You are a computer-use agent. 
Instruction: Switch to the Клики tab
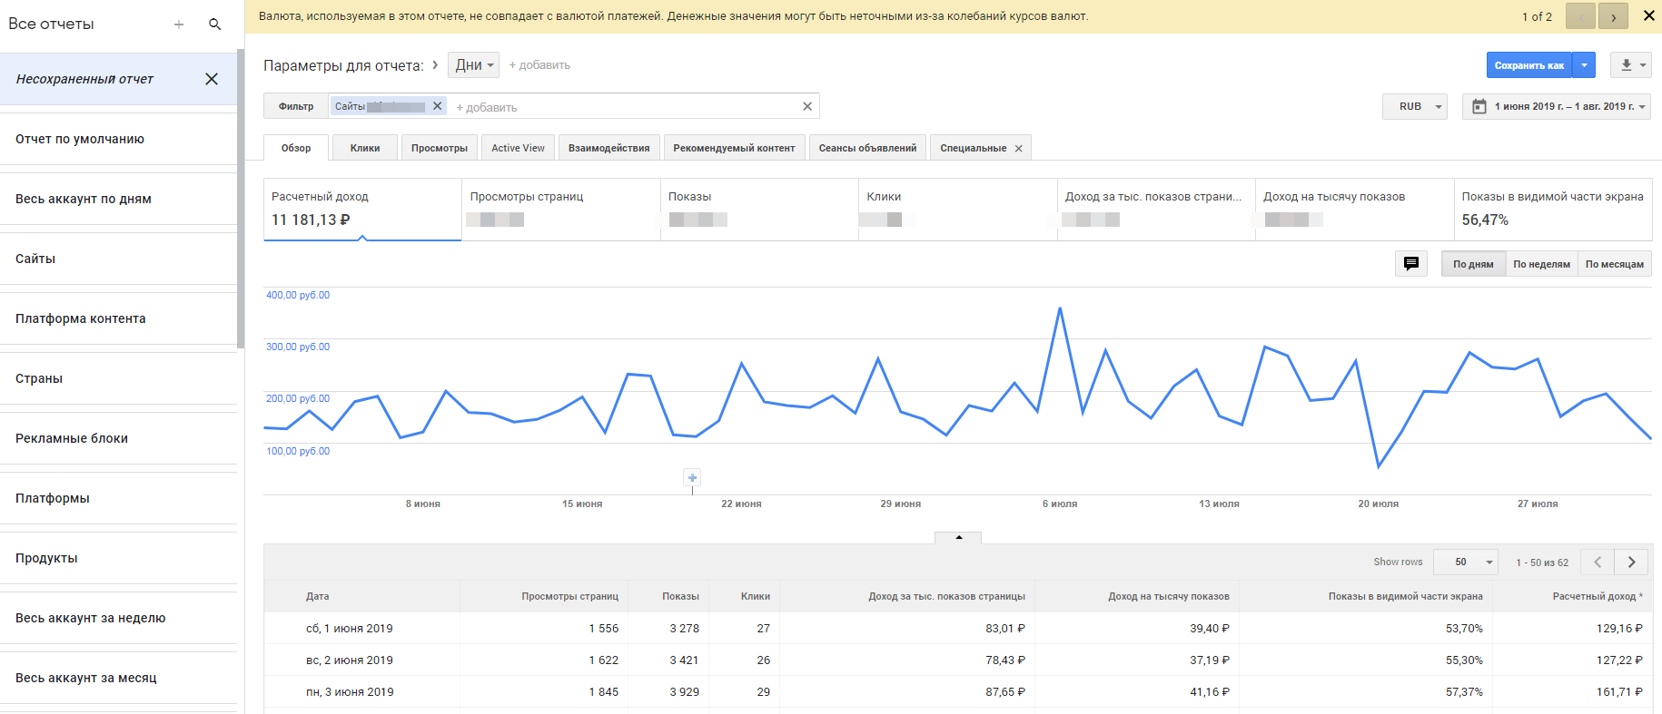tap(365, 148)
